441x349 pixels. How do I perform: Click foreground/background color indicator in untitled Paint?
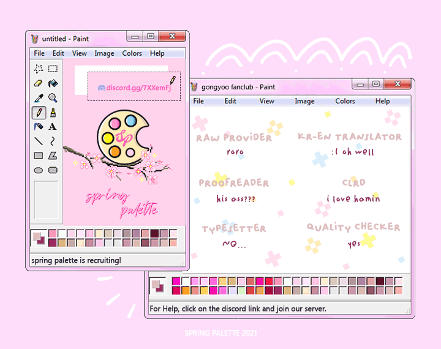[38, 239]
